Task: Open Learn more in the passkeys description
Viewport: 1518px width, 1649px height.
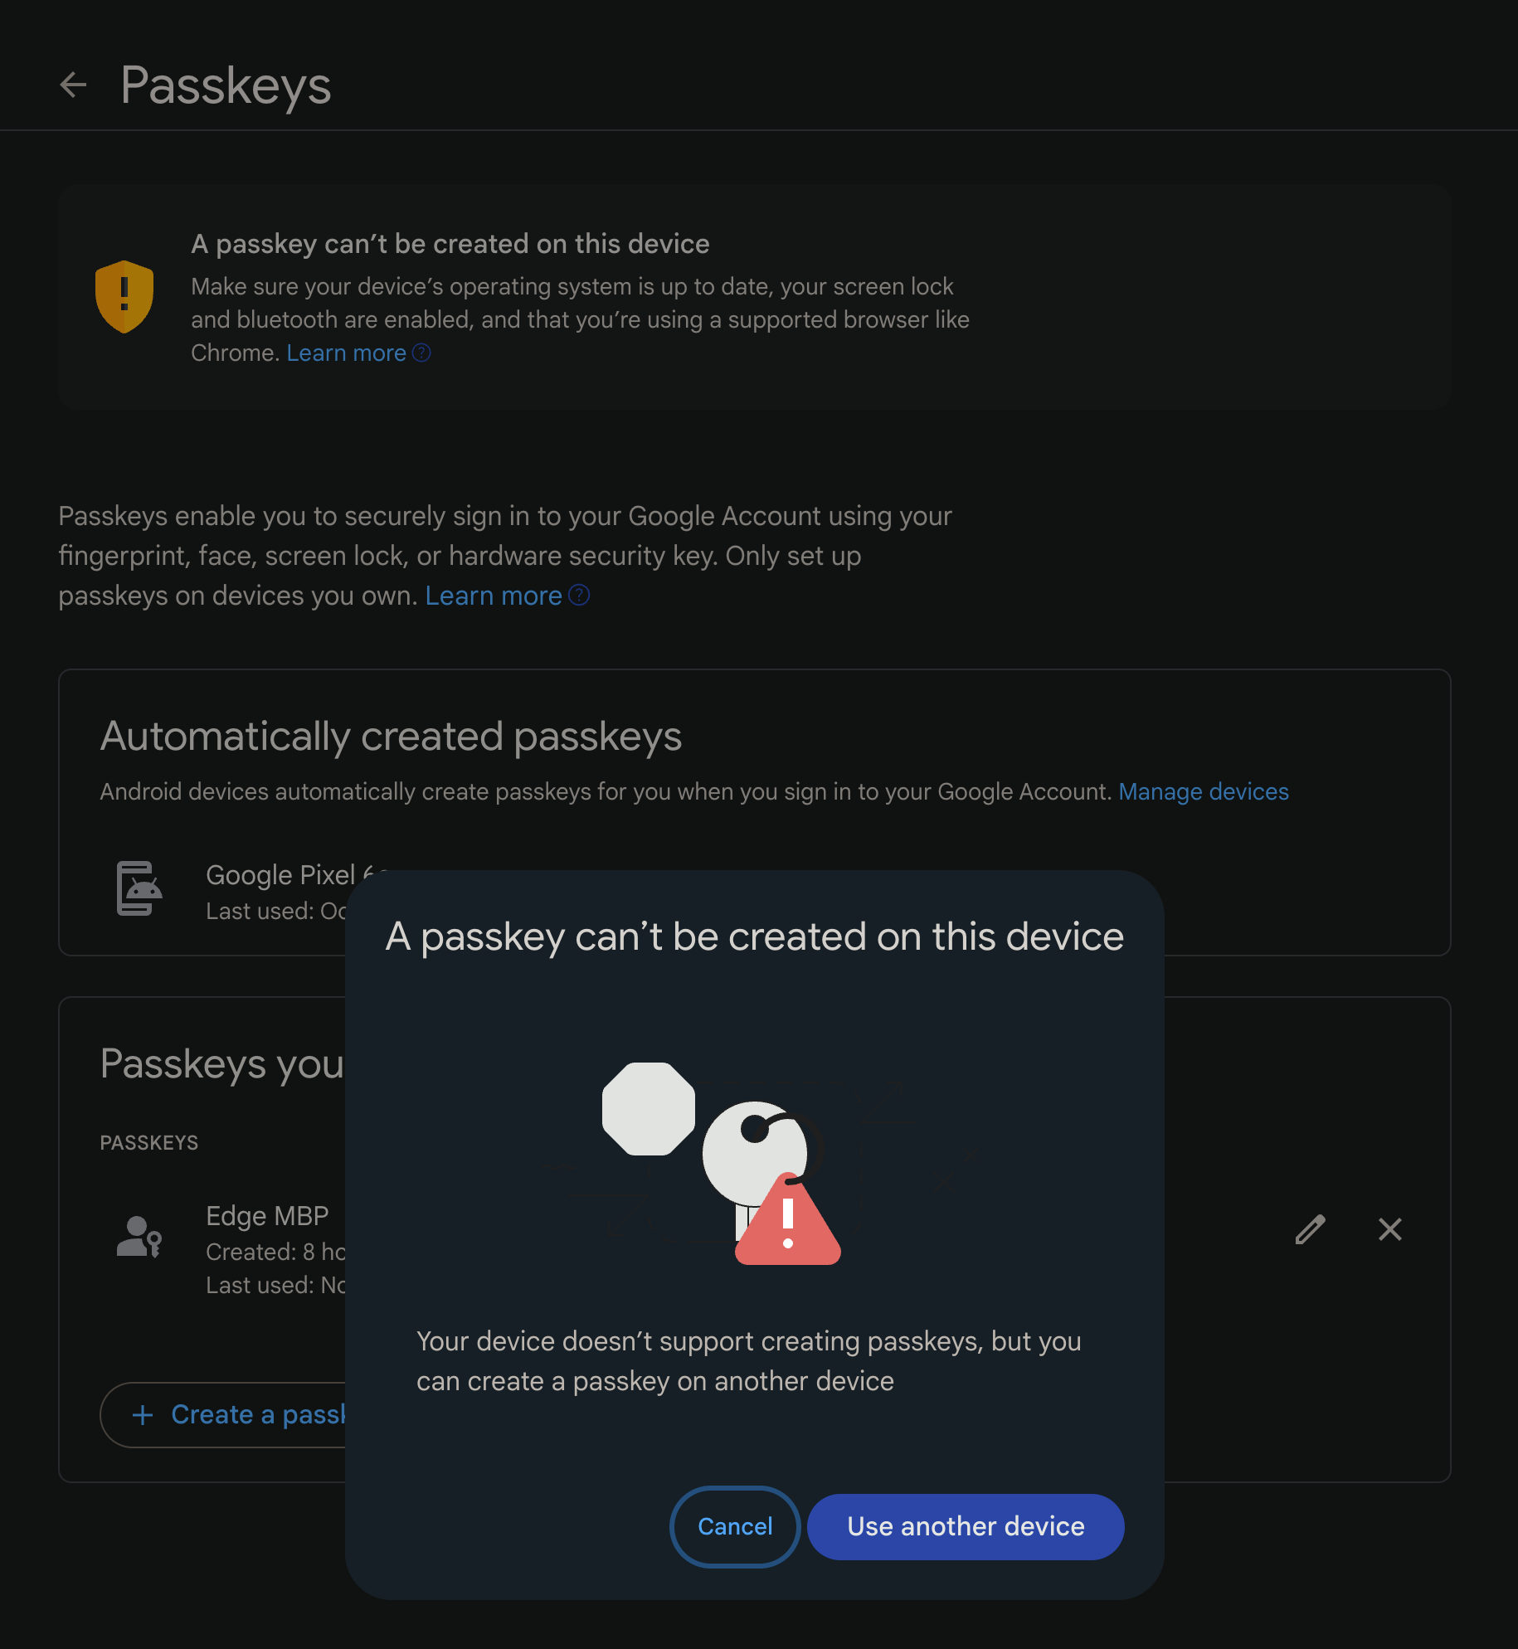Action: (x=494, y=596)
